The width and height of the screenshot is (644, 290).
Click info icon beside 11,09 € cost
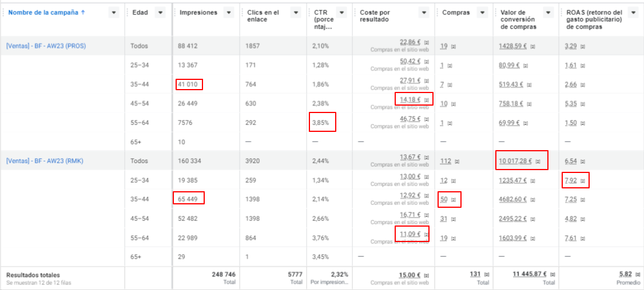[426, 234]
